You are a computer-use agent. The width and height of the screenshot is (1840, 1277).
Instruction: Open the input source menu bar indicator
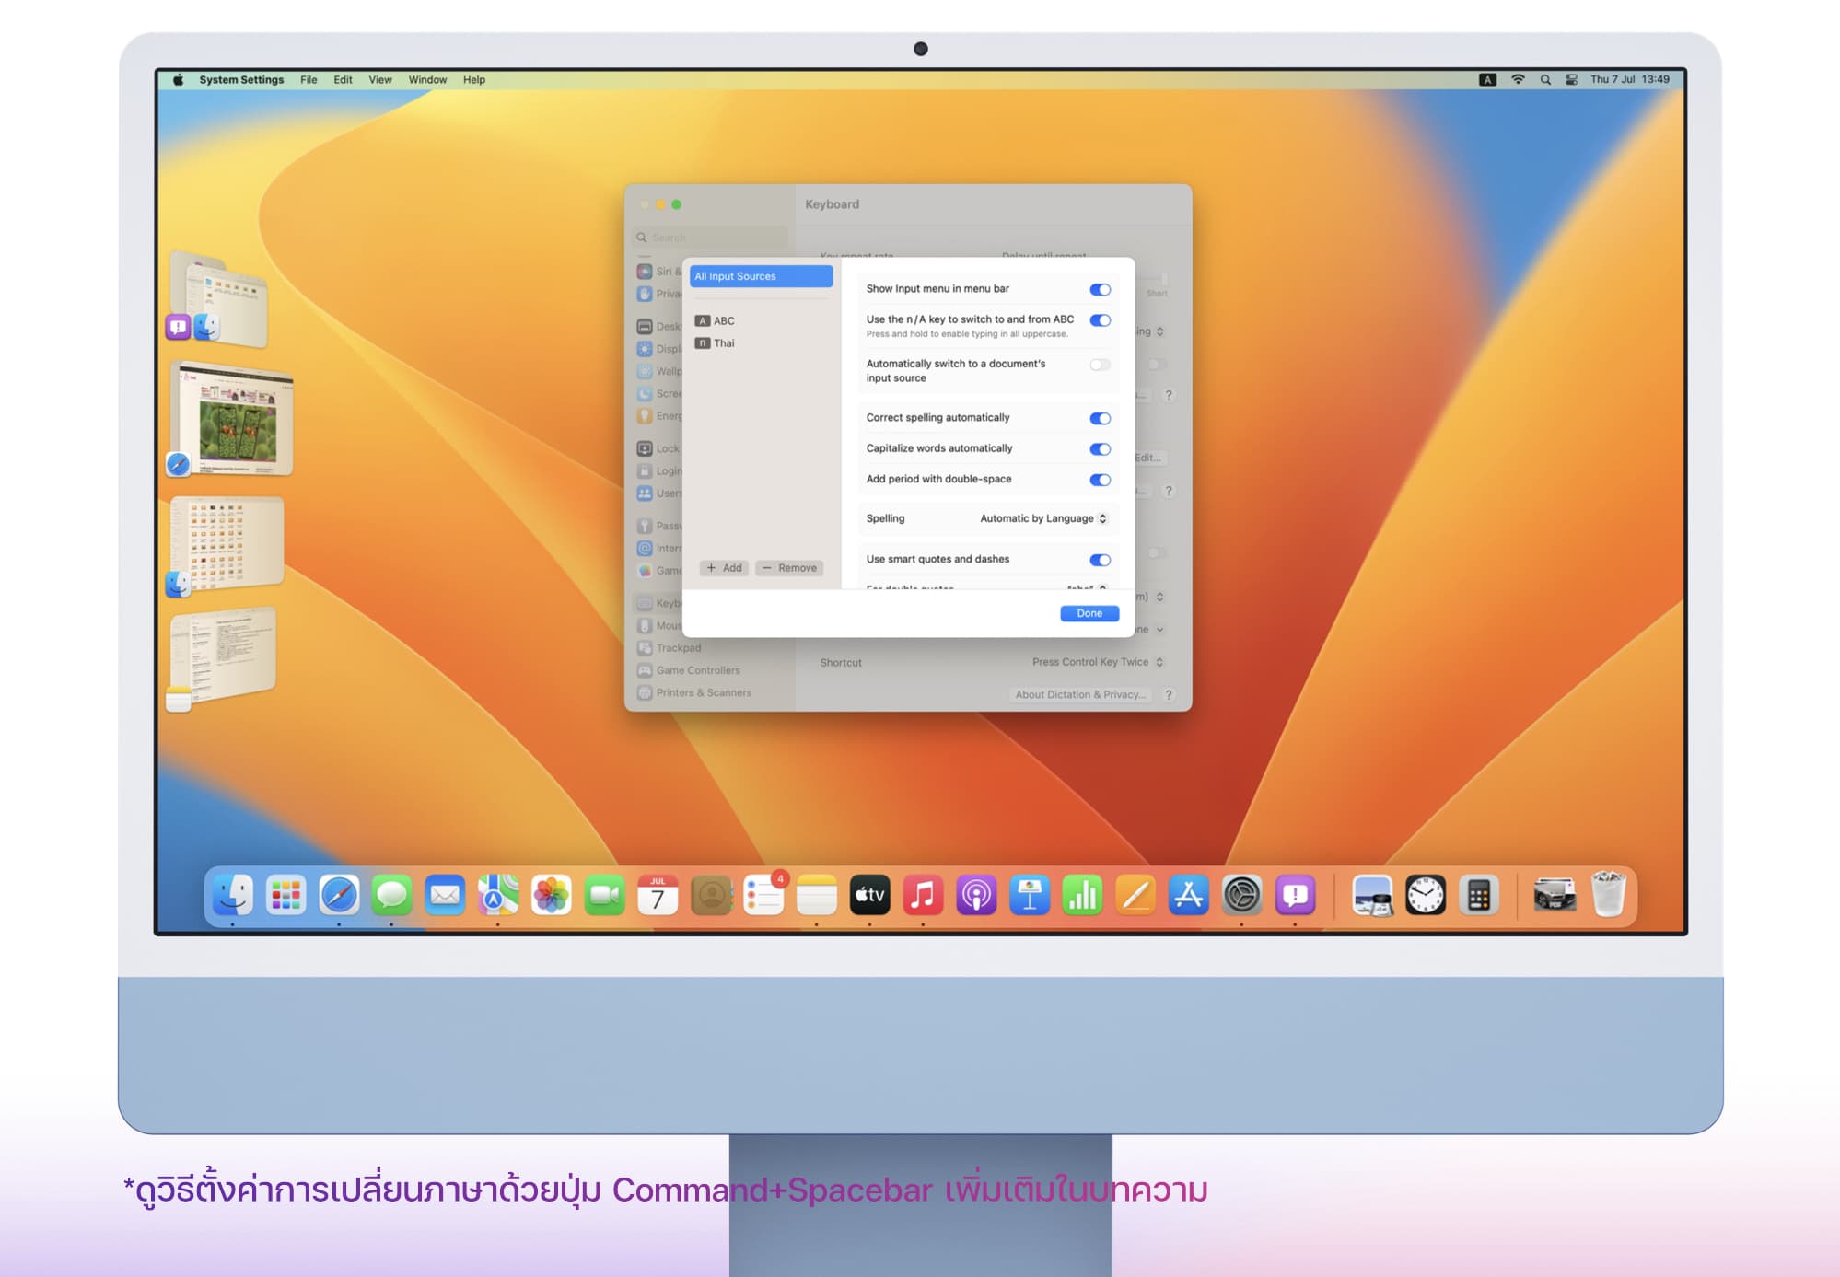point(1487,80)
